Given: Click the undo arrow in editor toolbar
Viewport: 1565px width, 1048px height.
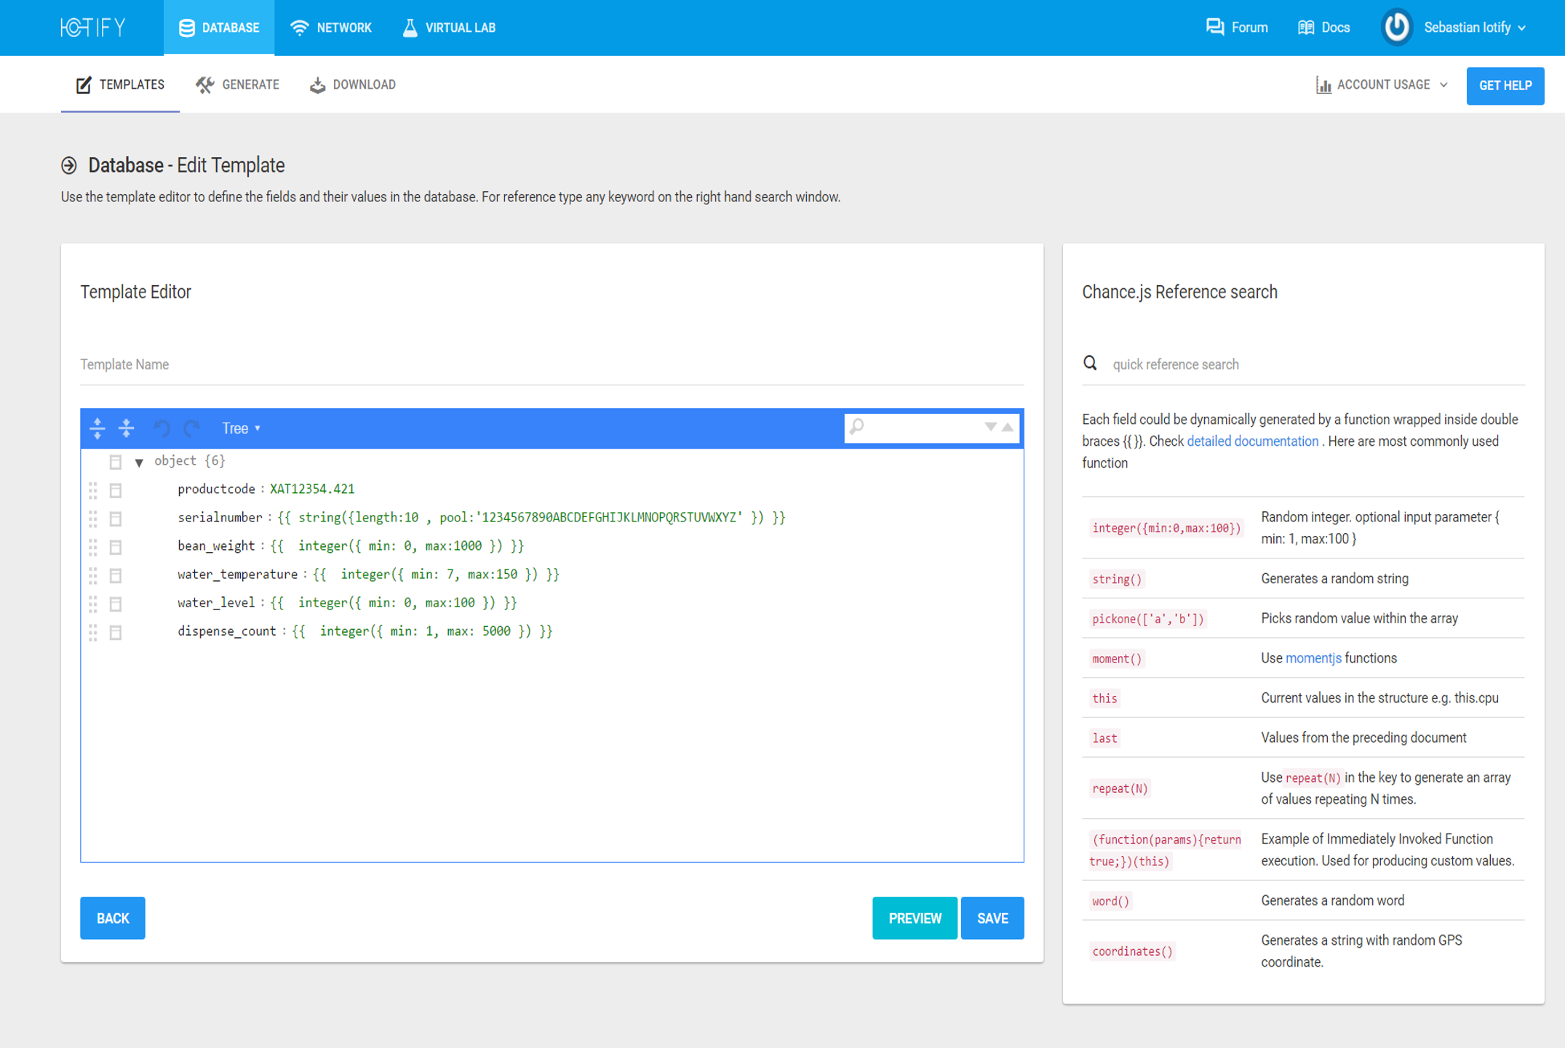Looking at the screenshot, I should (x=162, y=428).
